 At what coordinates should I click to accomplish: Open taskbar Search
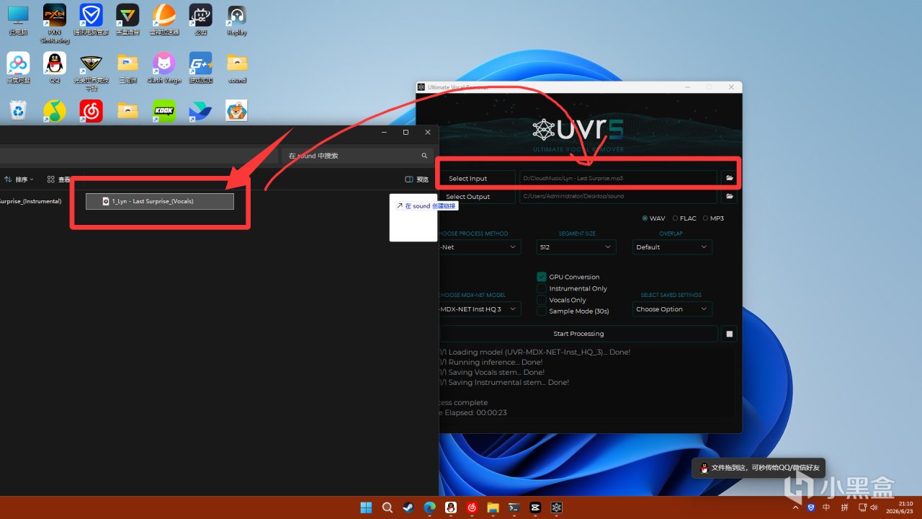point(388,507)
